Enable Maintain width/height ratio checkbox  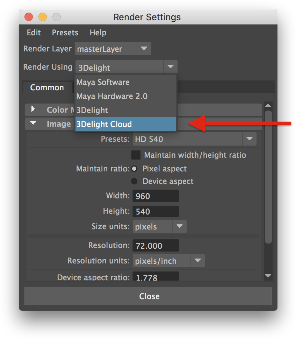tap(136, 155)
